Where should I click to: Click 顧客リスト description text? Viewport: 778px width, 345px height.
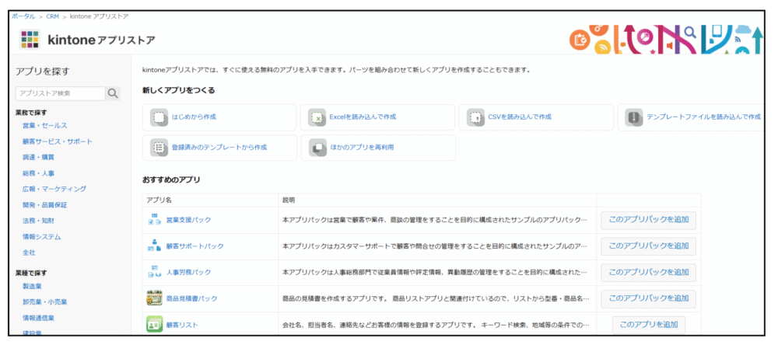pyautogui.click(x=436, y=325)
